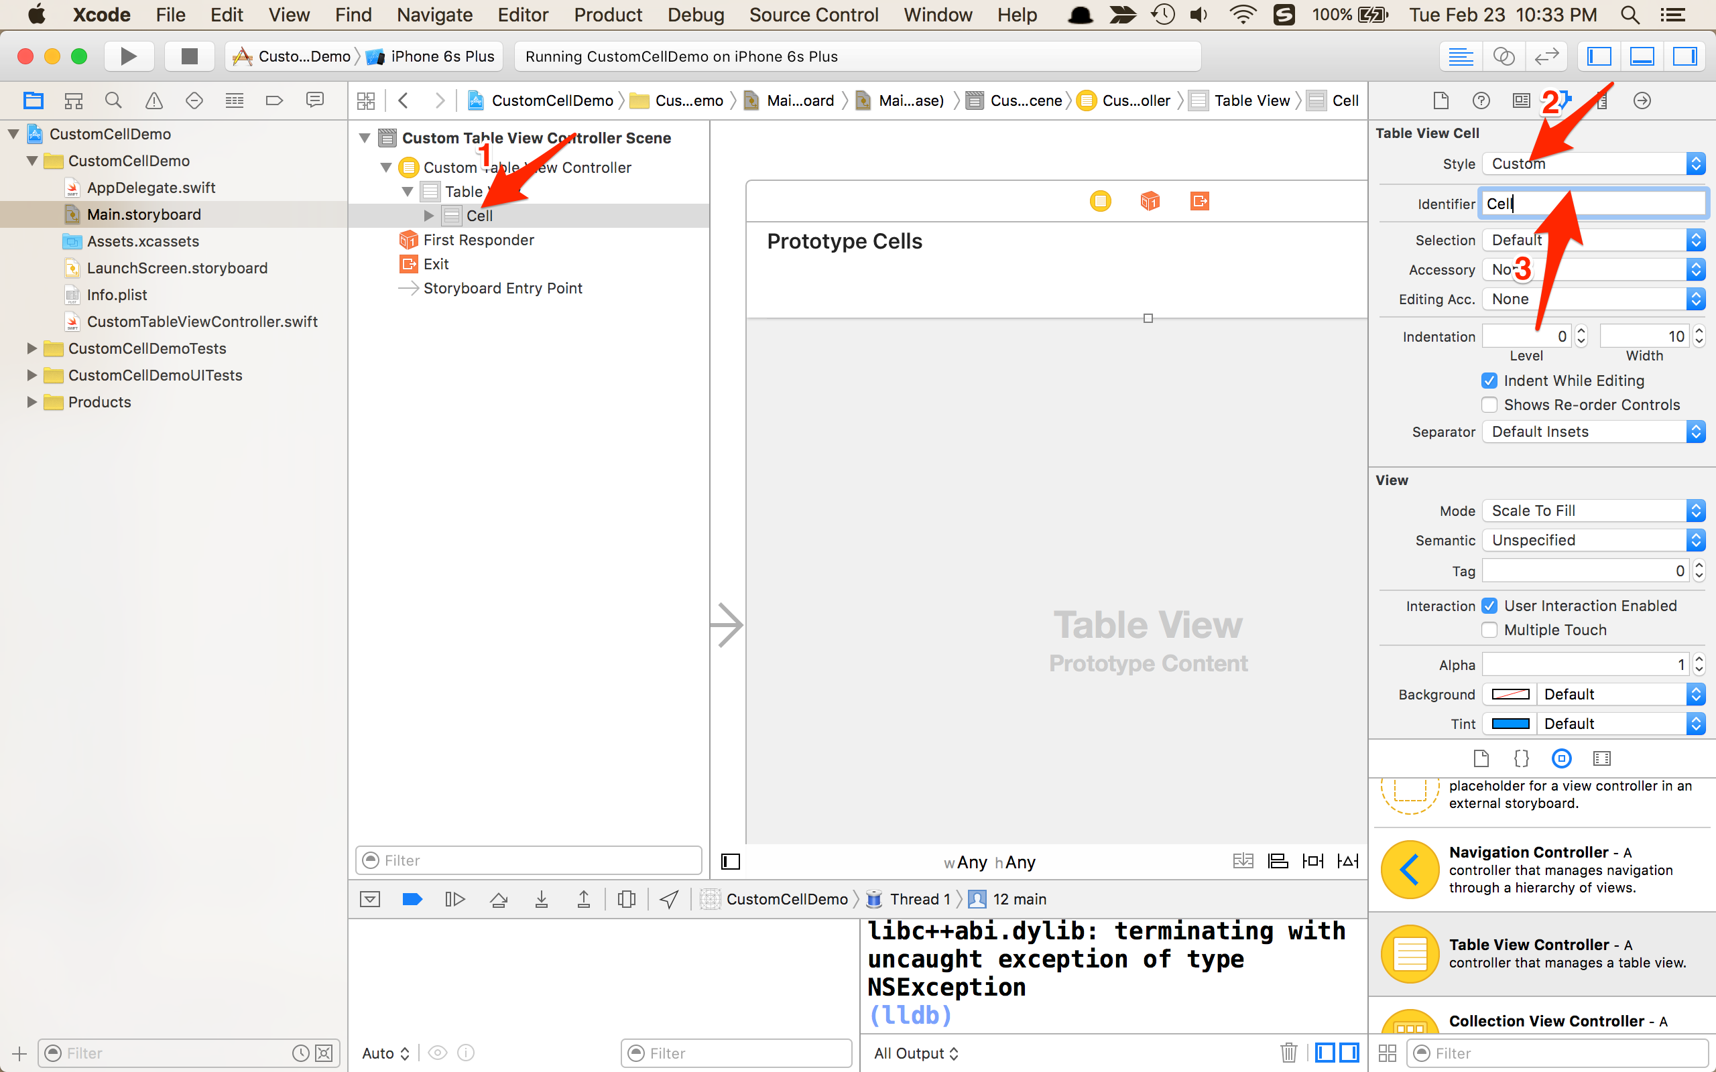Open the Connections inspector tab
This screenshot has height=1072, width=1716.
(x=1642, y=100)
